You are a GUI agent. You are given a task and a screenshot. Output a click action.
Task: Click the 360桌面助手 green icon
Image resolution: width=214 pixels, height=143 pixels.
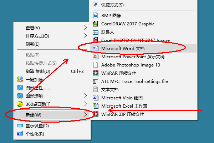point(20,104)
